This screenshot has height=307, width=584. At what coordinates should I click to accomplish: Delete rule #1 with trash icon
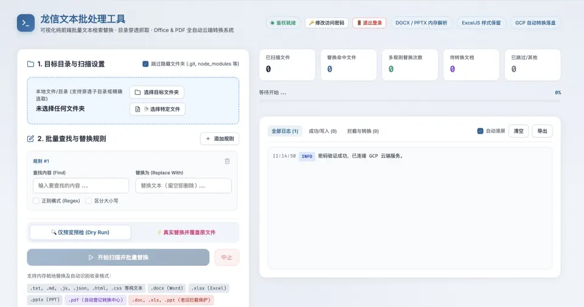click(x=227, y=161)
